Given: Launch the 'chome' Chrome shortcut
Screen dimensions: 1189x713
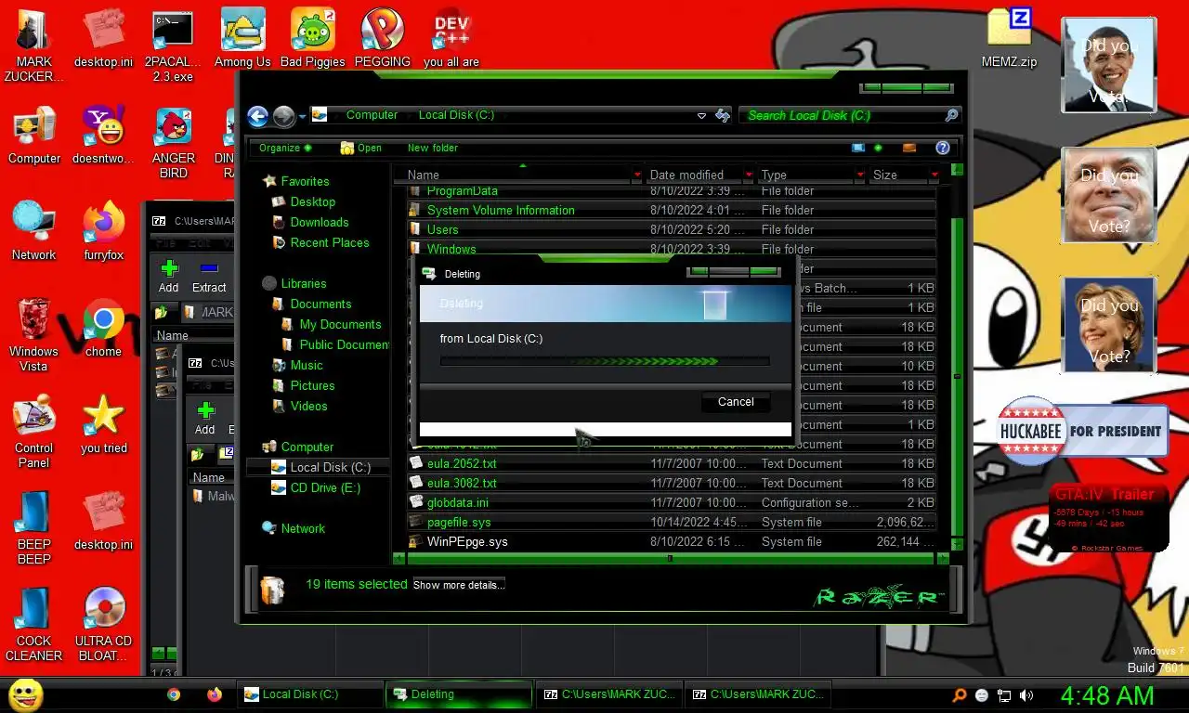Looking at the screenshot, I should (103, 328).
